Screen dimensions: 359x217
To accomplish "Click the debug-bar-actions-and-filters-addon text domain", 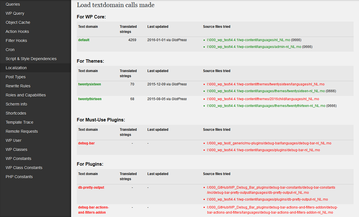I will [x=94, y=210].
